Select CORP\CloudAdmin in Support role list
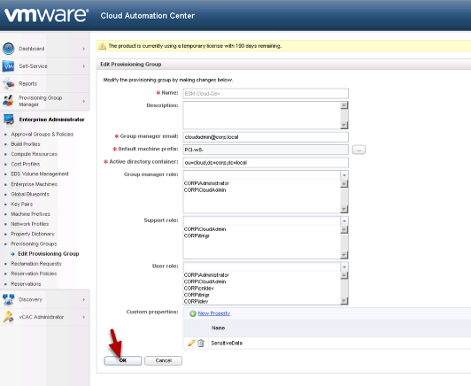471x386 pixels. point(205,229)
